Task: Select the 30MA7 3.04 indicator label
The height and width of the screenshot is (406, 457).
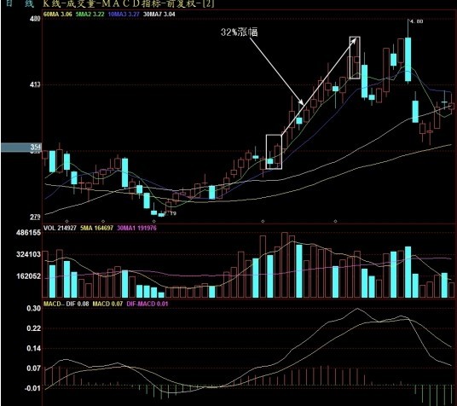Action: [159, 14]
